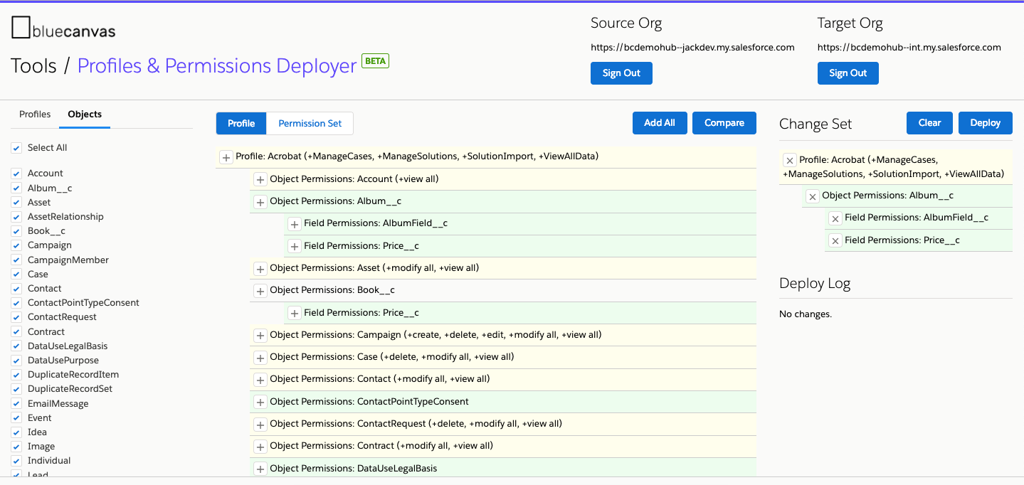Uncheck the Contact object checkbox
1024x485 pixels.
point(16,289)
